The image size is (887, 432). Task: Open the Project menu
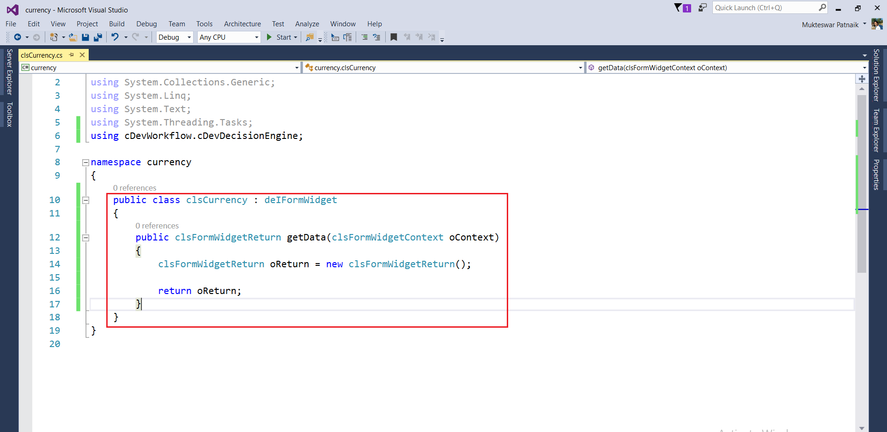pos(87,24)
